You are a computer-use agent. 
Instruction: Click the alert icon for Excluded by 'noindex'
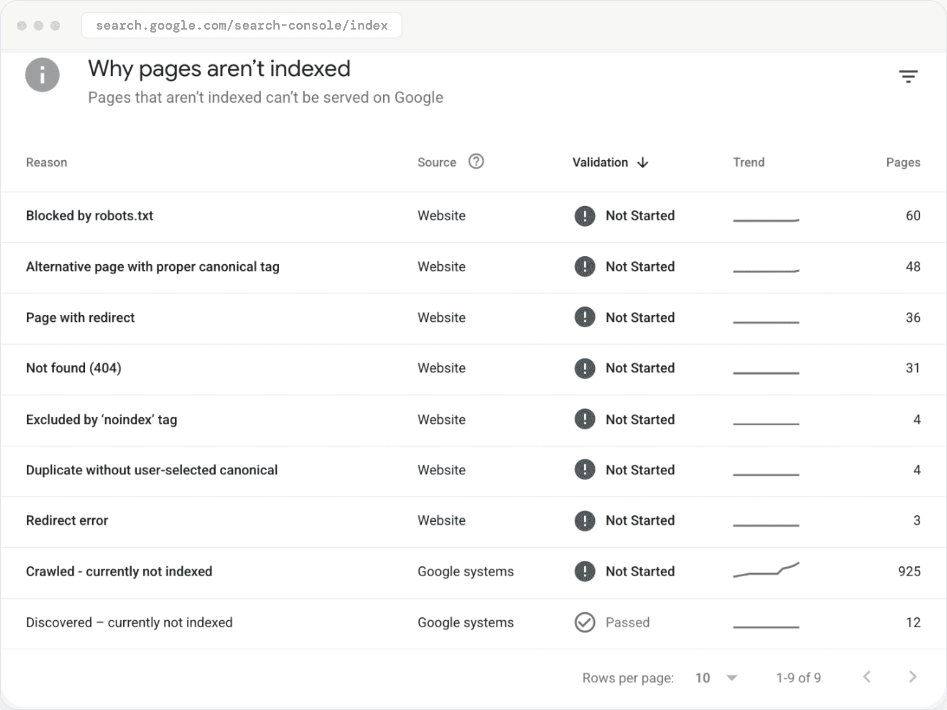[x=584, y=420]
